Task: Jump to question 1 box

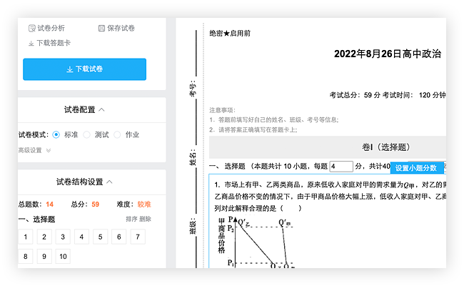Action: (26, 237)
